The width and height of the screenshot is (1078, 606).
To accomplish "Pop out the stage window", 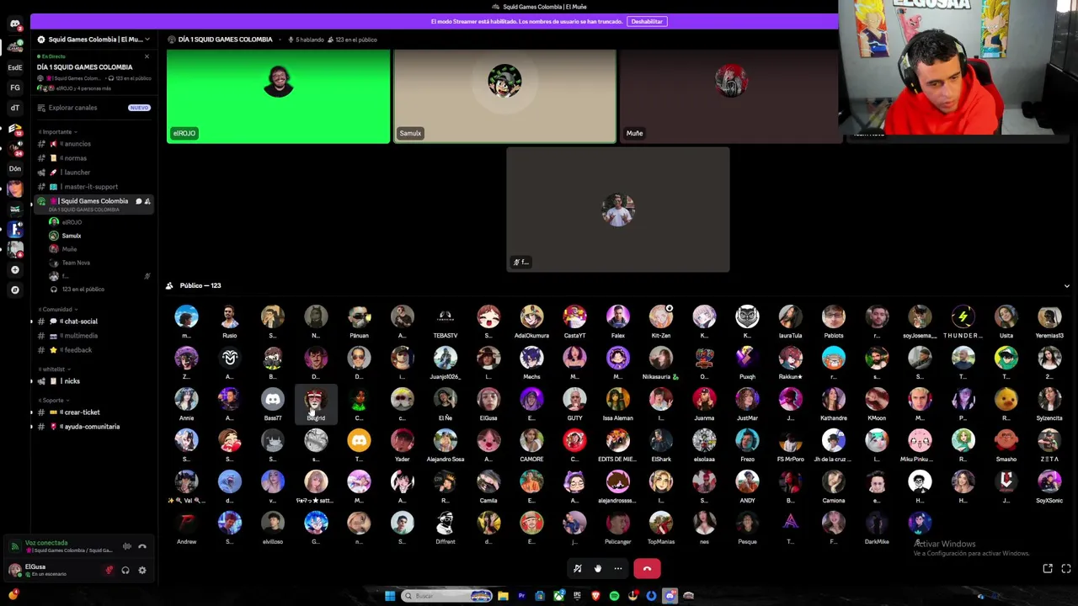I will (x=1048, y=569).
